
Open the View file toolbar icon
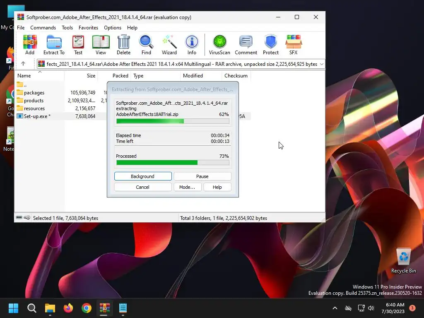click(101, 45)
